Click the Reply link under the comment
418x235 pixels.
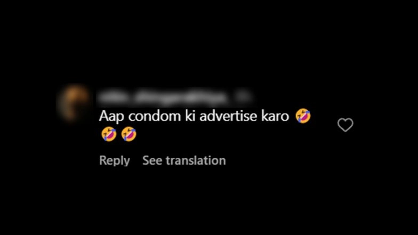tap(114, 160)
